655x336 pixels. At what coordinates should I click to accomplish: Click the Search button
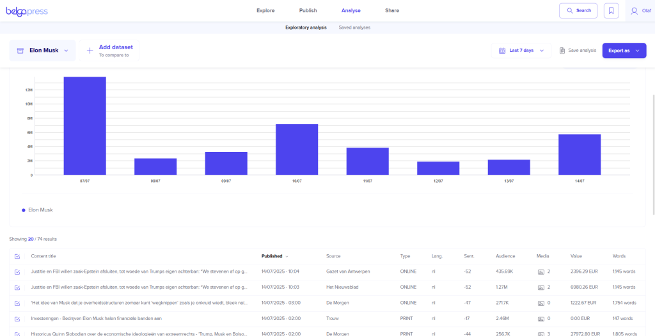click(578, 11)
